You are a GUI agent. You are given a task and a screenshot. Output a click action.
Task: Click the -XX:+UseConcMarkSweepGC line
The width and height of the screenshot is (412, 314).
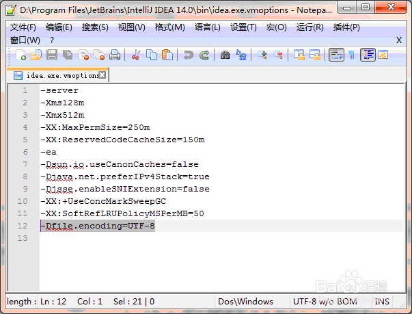(x=103, y=201)
